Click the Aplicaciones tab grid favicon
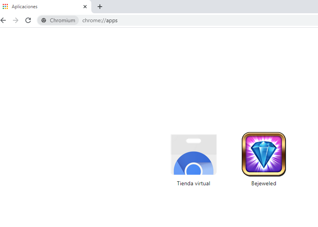 (x=5, y=7)
